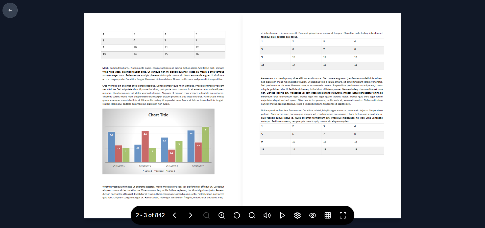Start autoplay with the play button
Screen dimensions: 485x228
tap(282, 215)
